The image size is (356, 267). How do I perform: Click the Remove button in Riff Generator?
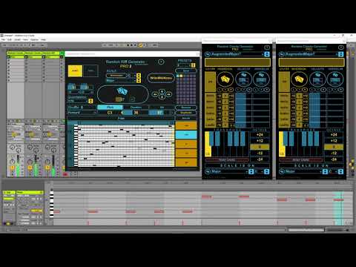coord(186,108)
